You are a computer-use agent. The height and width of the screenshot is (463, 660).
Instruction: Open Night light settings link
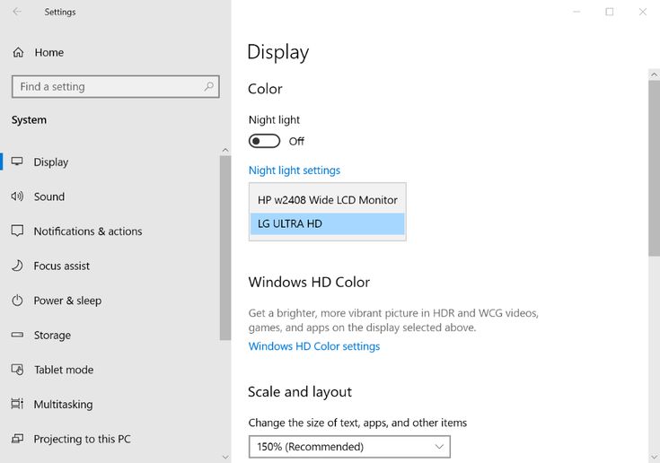(295, 170)
